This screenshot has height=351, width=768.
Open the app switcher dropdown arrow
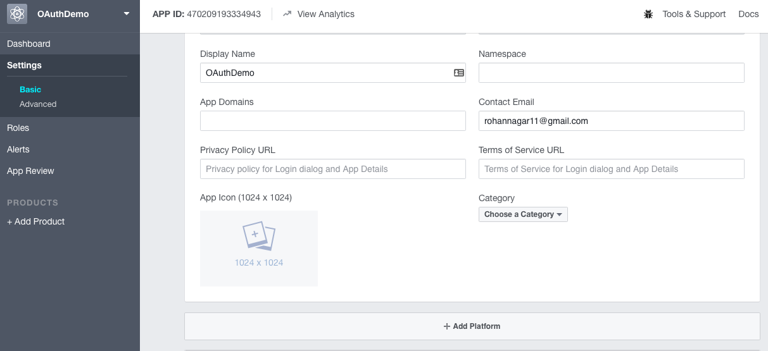pyautogui.click(x=127, y=13)
